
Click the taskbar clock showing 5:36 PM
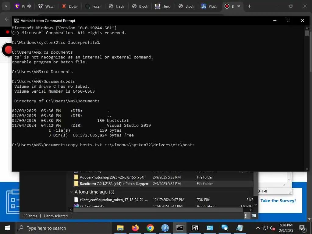tap(286, 228)
